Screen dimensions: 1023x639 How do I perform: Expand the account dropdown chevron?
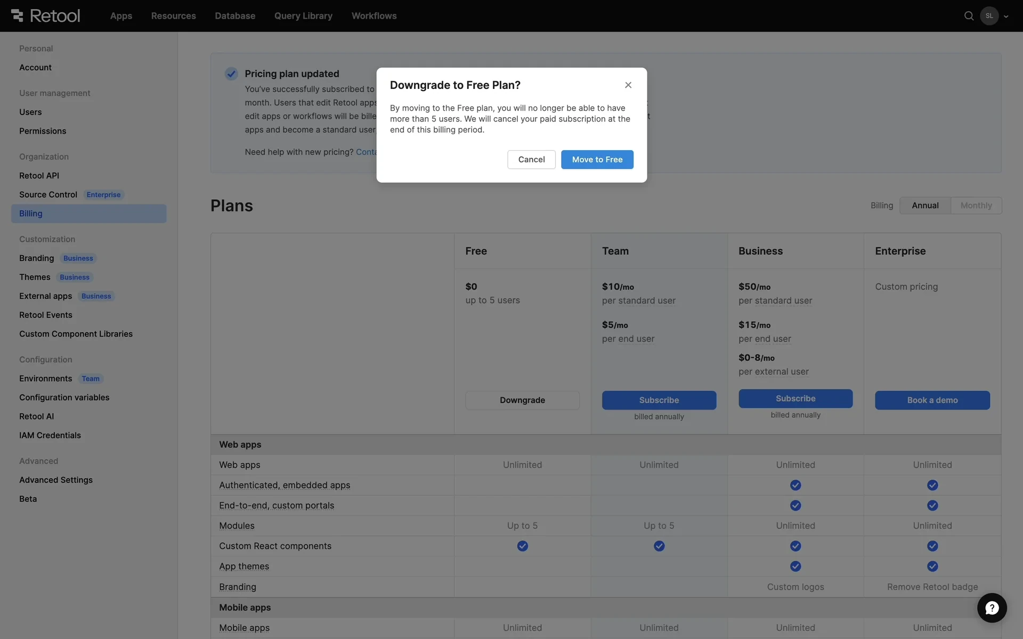pyautogui.click(x=1006, y=17)
